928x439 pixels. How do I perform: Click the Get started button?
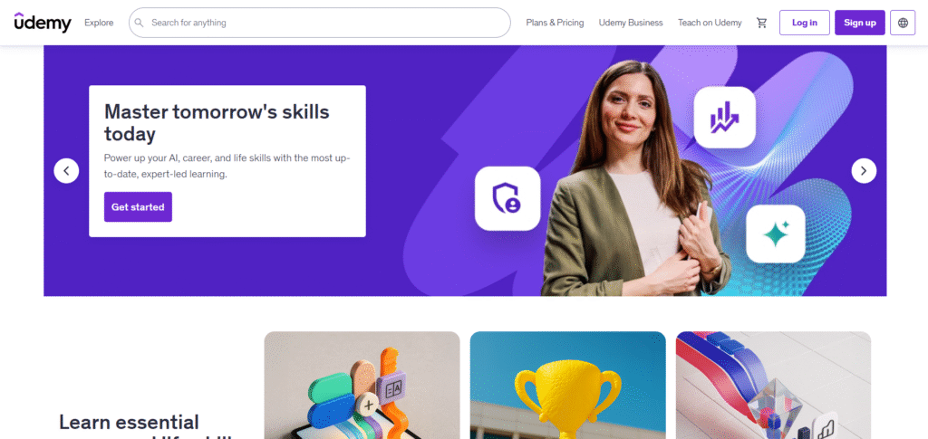(138, 206)
